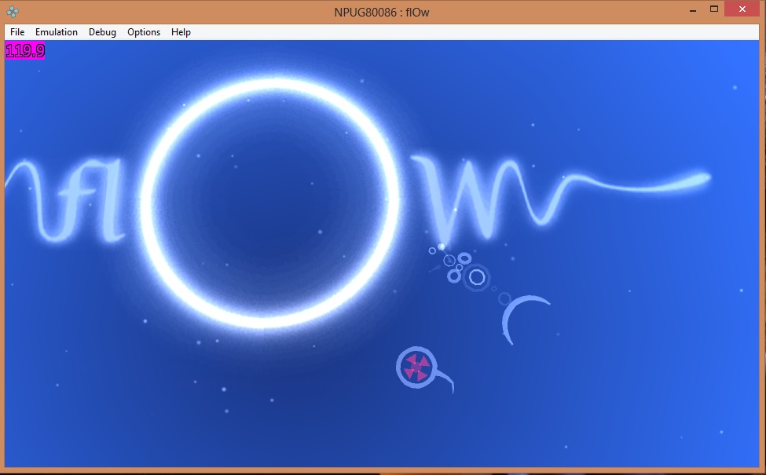Click the small faint circle above the crescent
This screenshot has width=766, height=475.
pyautogui.click(x=504, y=298)
